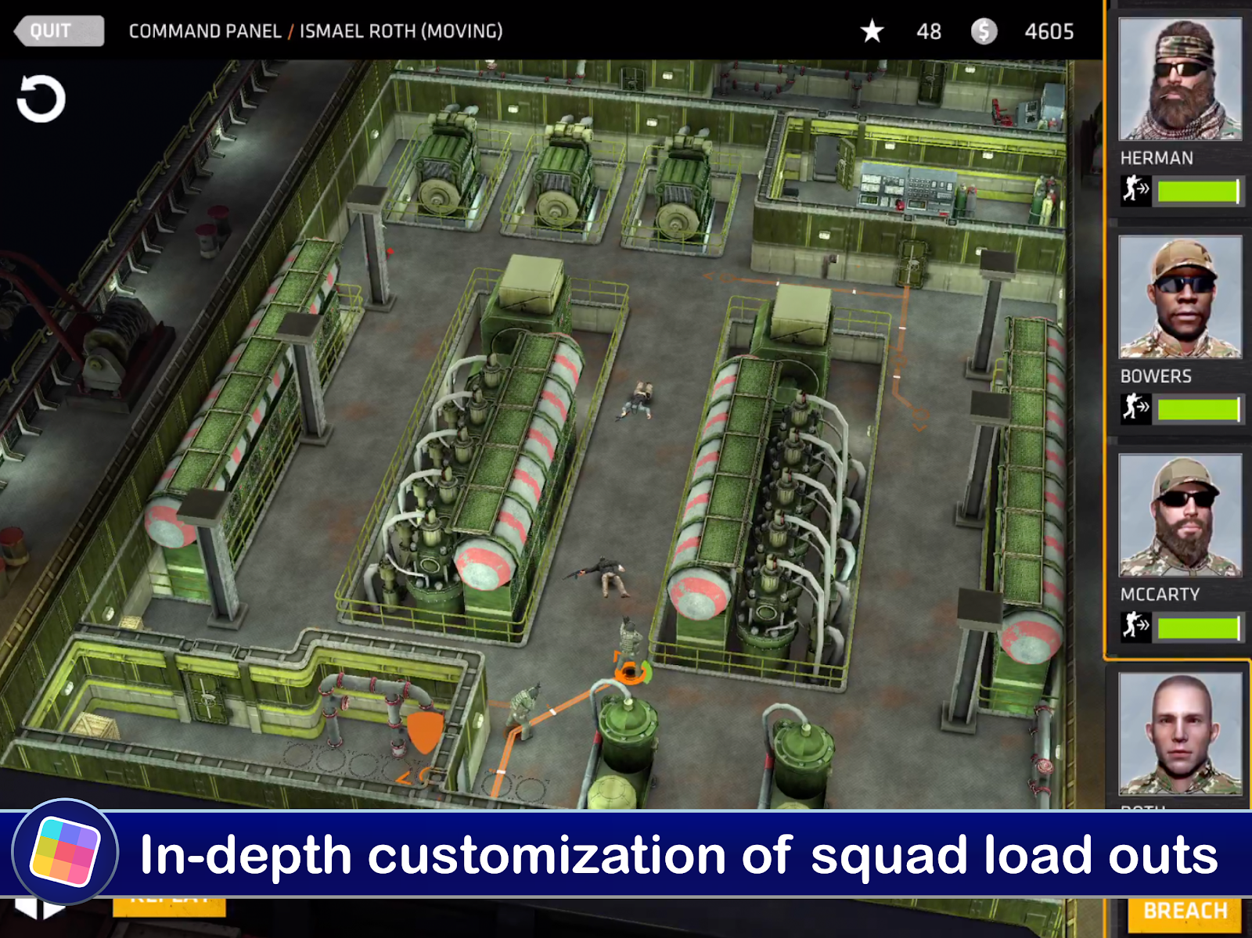Toggle Herman's running stance icon

[x=1135, y=190]
